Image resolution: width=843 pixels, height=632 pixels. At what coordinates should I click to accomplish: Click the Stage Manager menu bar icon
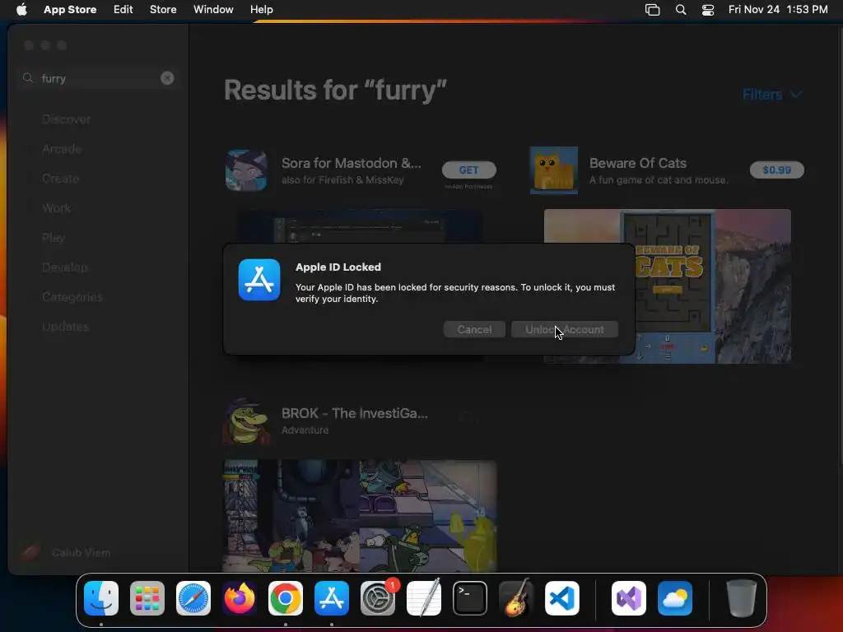652,10
